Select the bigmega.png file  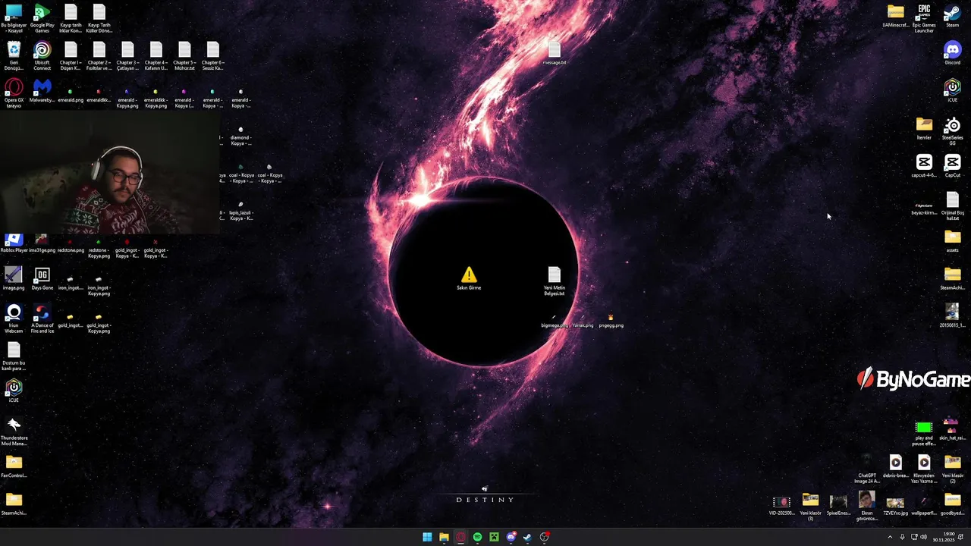click(x=554, y=321)
